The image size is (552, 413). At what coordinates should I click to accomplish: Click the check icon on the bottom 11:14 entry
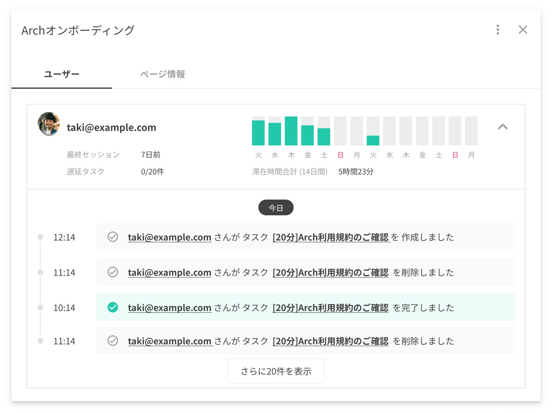click(113, 341)
